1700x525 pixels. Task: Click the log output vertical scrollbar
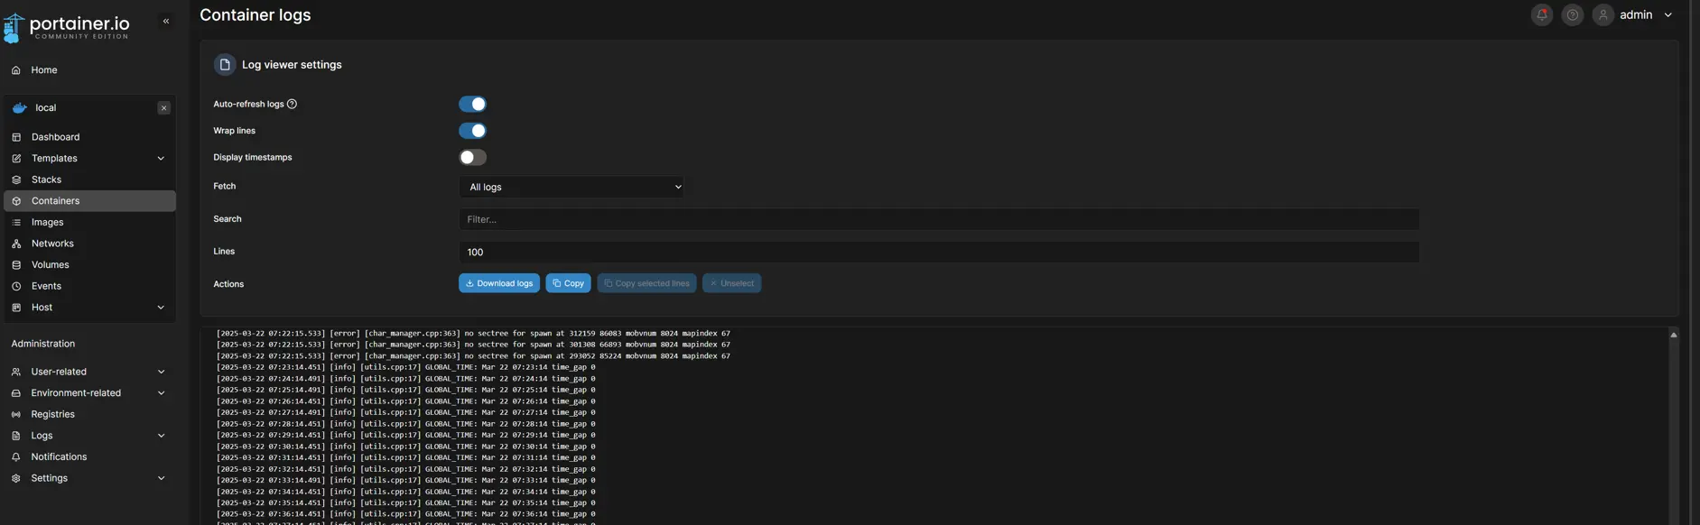tap(1673, 424)
